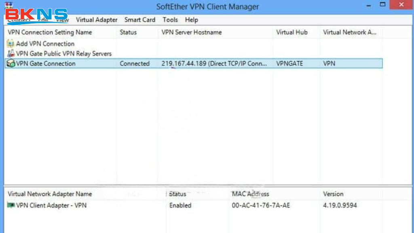Open the Tools menu
This screenshot has width=414, height=233.
point(170,20)
